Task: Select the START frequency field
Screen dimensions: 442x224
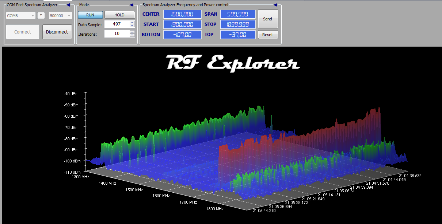Action: point(182,24)
